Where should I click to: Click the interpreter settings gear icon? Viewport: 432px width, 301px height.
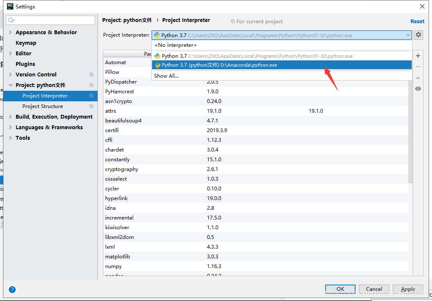click(418, 35)
